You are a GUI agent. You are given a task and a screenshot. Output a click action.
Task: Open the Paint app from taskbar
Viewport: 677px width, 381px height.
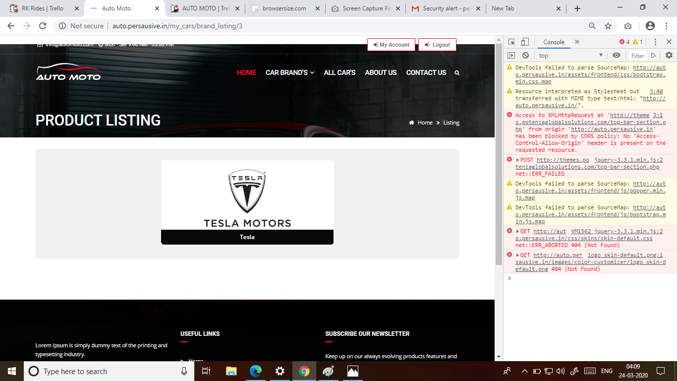coord(328,371)
